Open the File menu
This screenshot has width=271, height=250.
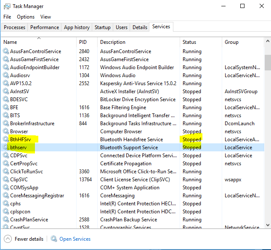[7, 17]
